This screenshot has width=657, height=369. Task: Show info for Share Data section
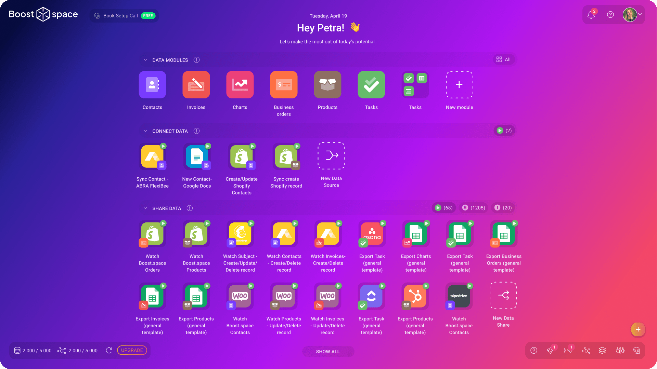190,208
